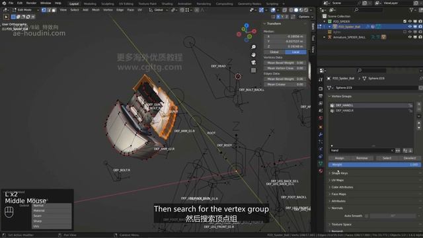Sort vertex groups alphabetically
Viewport: 423px width, 238px height.
click(x=405, y=151)
